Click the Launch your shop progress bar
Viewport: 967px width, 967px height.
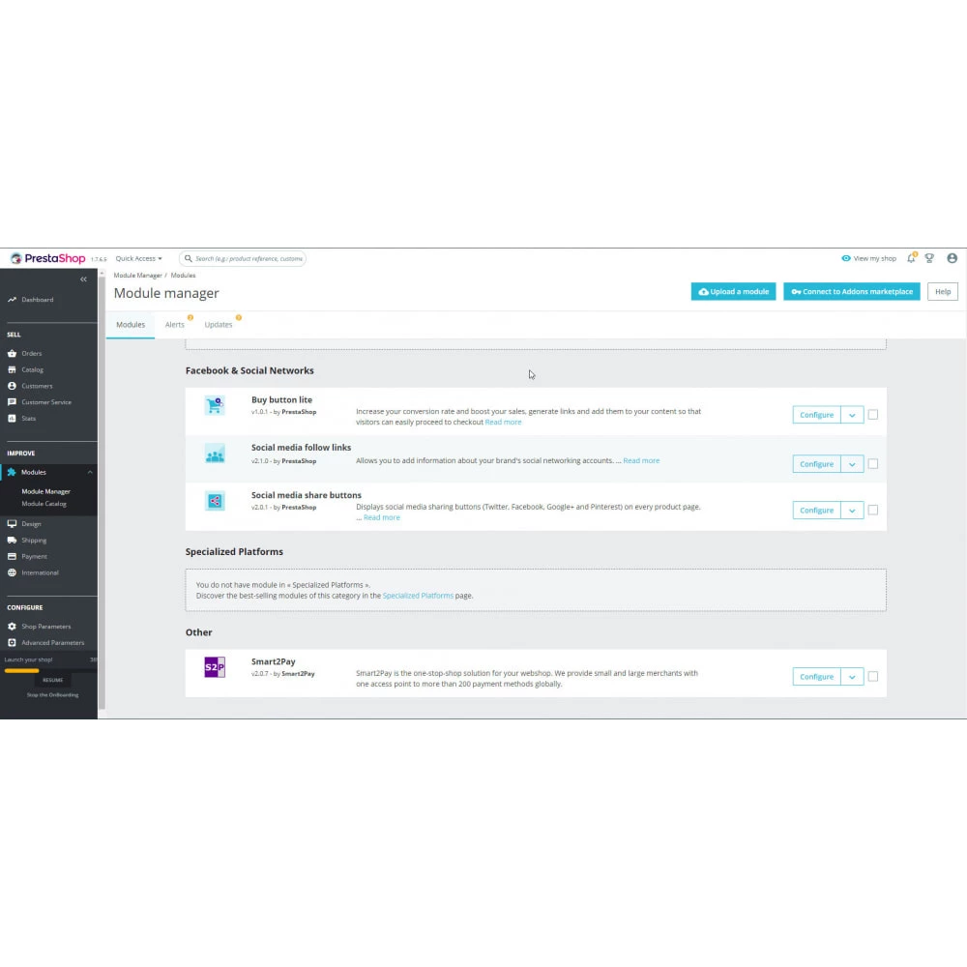pos(48,670)
